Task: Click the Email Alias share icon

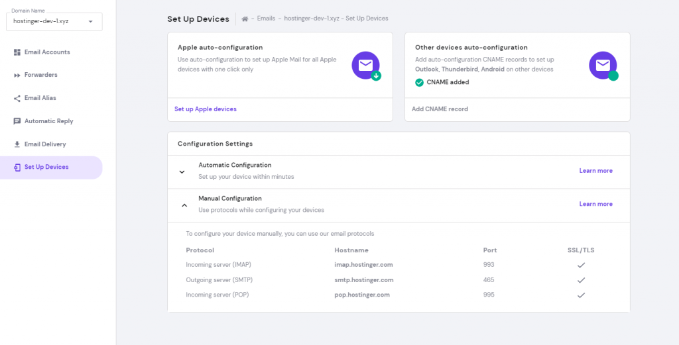Action: [x=17, y=98]
